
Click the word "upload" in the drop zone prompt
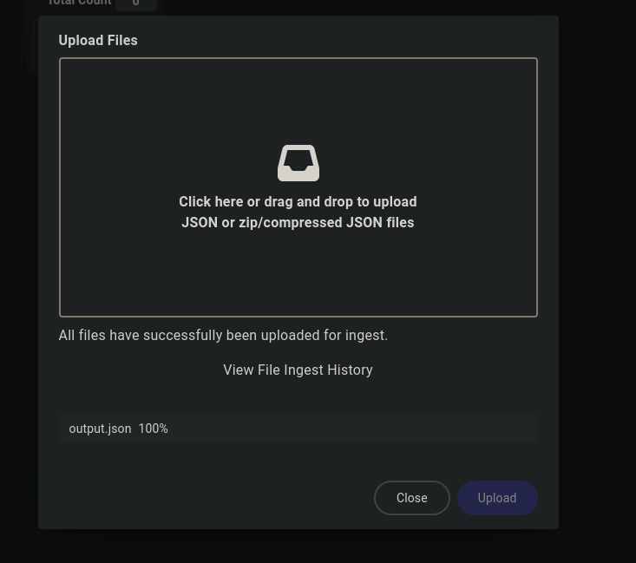pos(395,201)
